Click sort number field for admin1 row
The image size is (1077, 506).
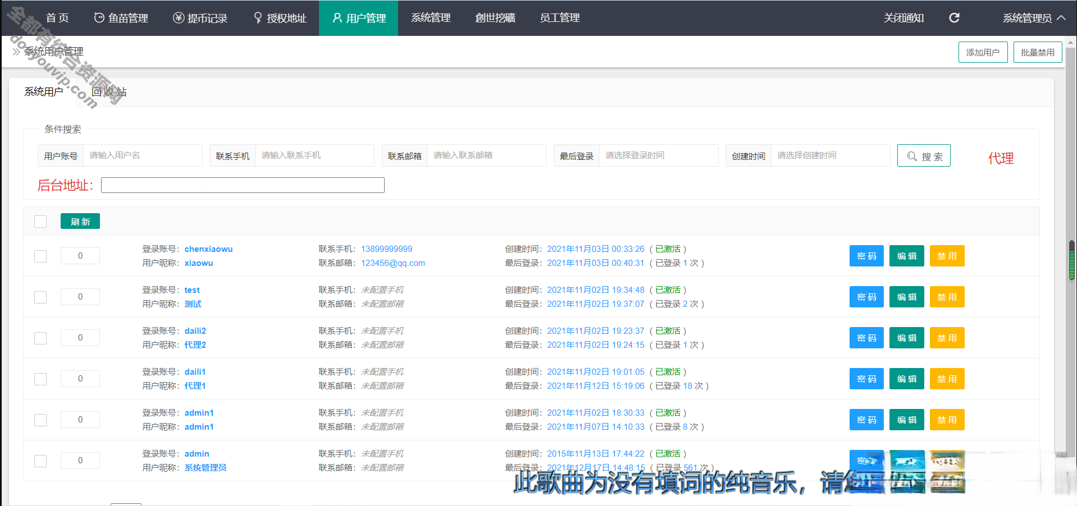pos(80,420)
